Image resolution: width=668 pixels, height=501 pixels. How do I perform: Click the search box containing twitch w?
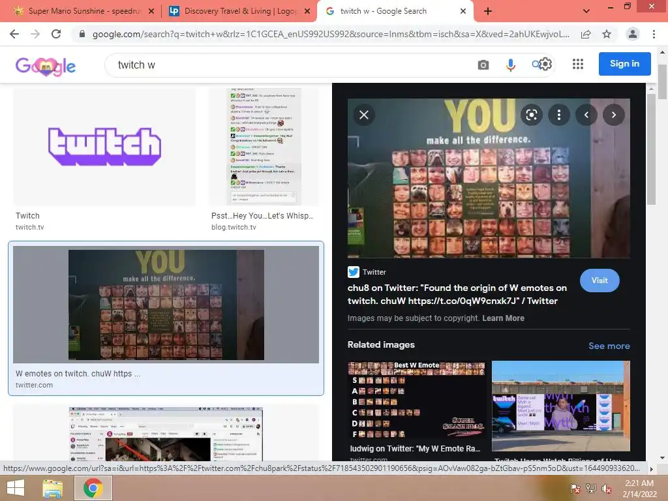click(290, 65)
